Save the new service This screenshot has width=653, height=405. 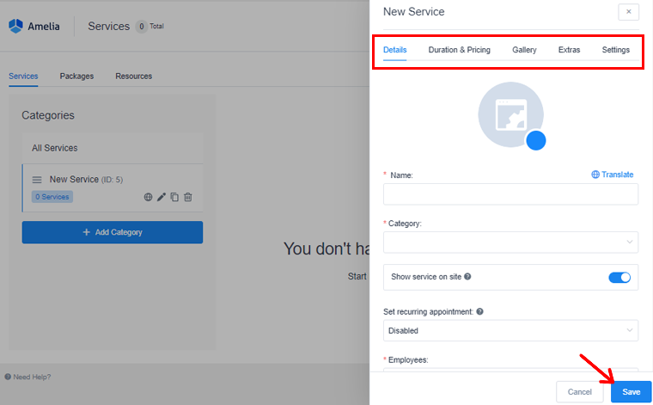coord(631,391)
